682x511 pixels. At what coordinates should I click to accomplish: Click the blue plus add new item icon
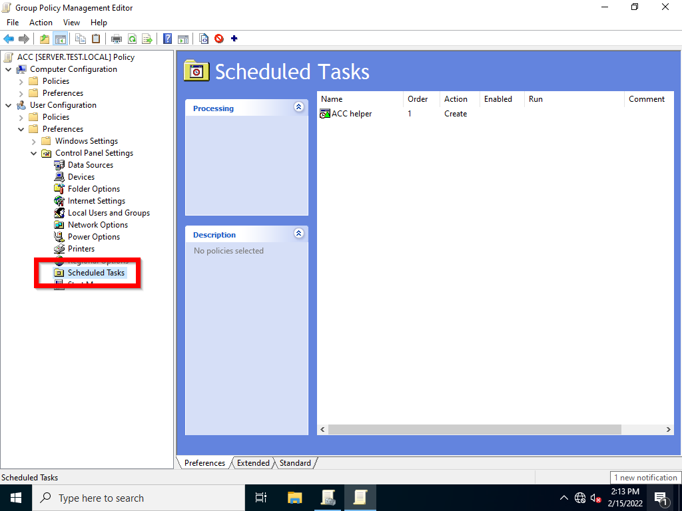pyautogui.click(x=234, y=39)
